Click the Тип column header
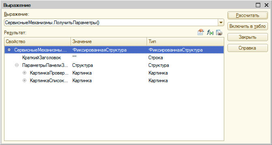The width and height of the screenshot is (272, 145). 185,41
